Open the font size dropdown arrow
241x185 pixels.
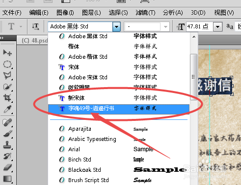pyautogui.click(x=217, y=27)
